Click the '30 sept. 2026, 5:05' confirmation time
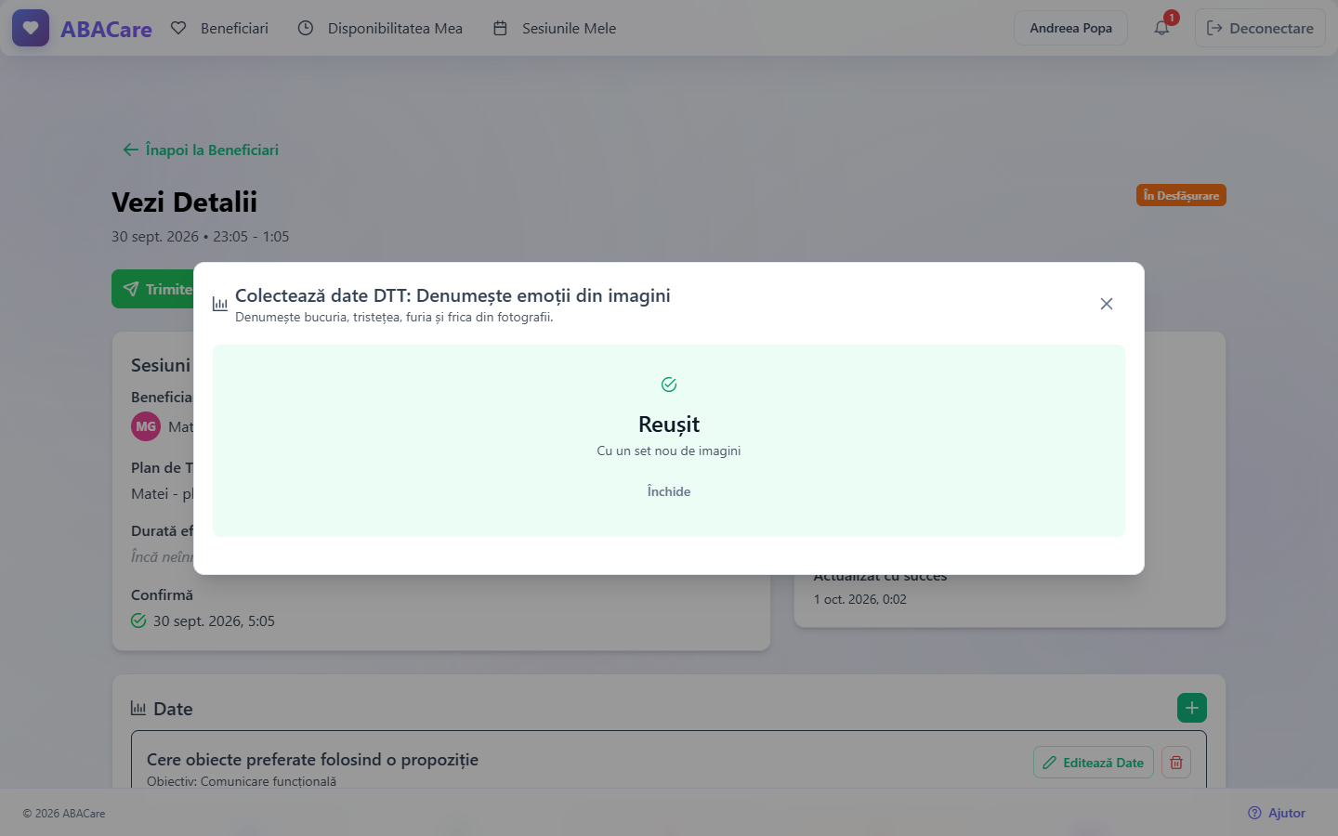This screenshot has height=836, width=1338. tap(214, 620)
